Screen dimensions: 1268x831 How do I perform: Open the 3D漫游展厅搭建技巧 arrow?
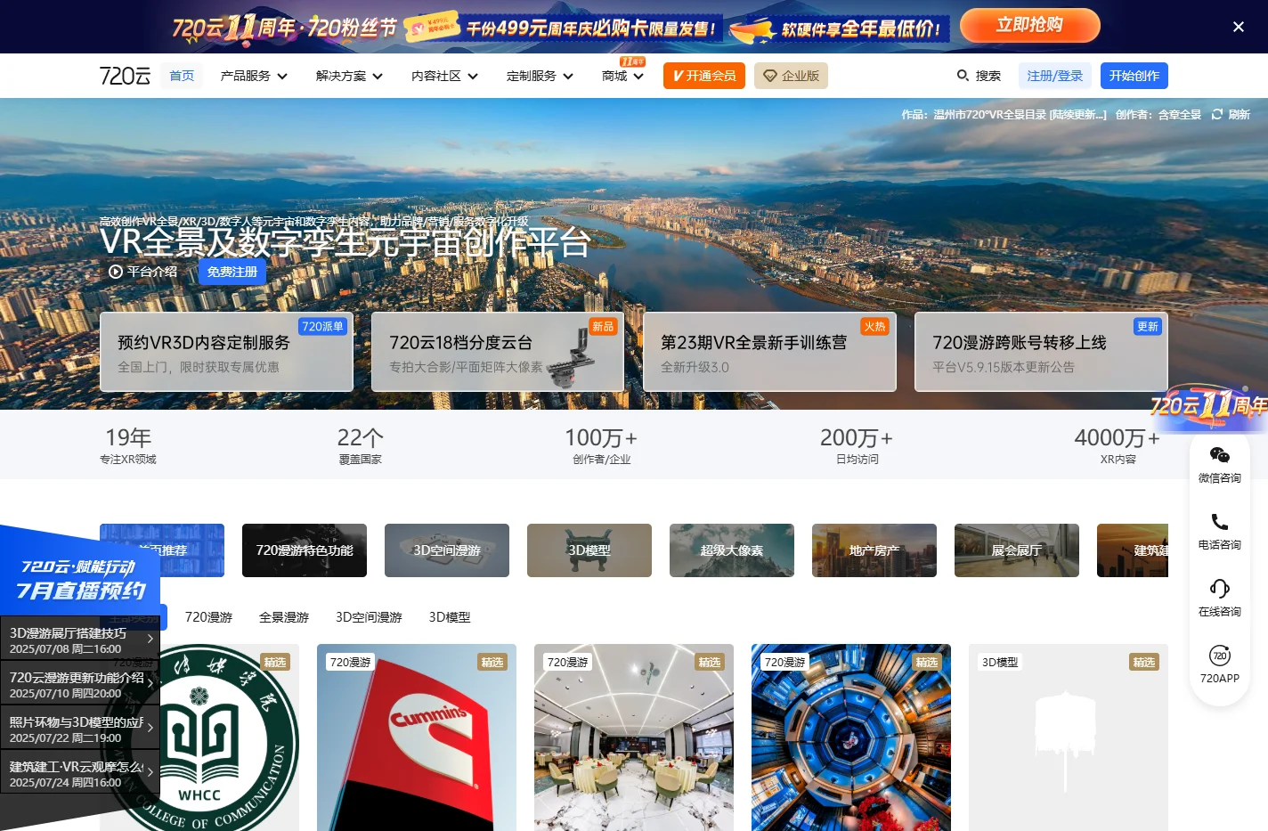(x=150, y=638)
